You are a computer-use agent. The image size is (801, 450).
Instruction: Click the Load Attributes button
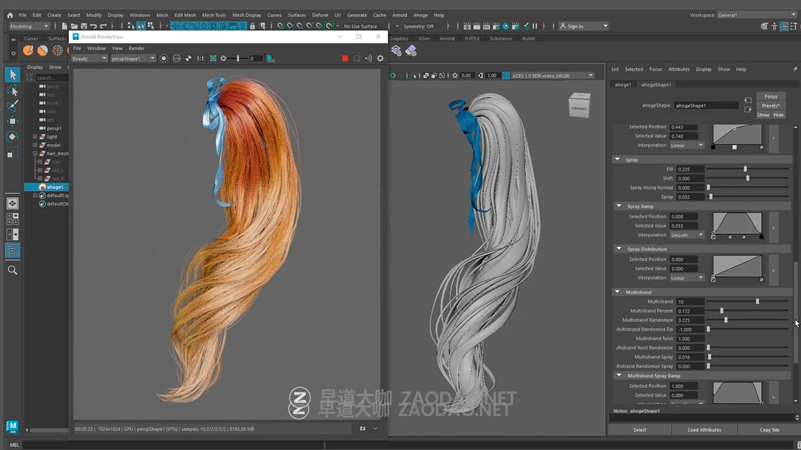coord(704,429)
